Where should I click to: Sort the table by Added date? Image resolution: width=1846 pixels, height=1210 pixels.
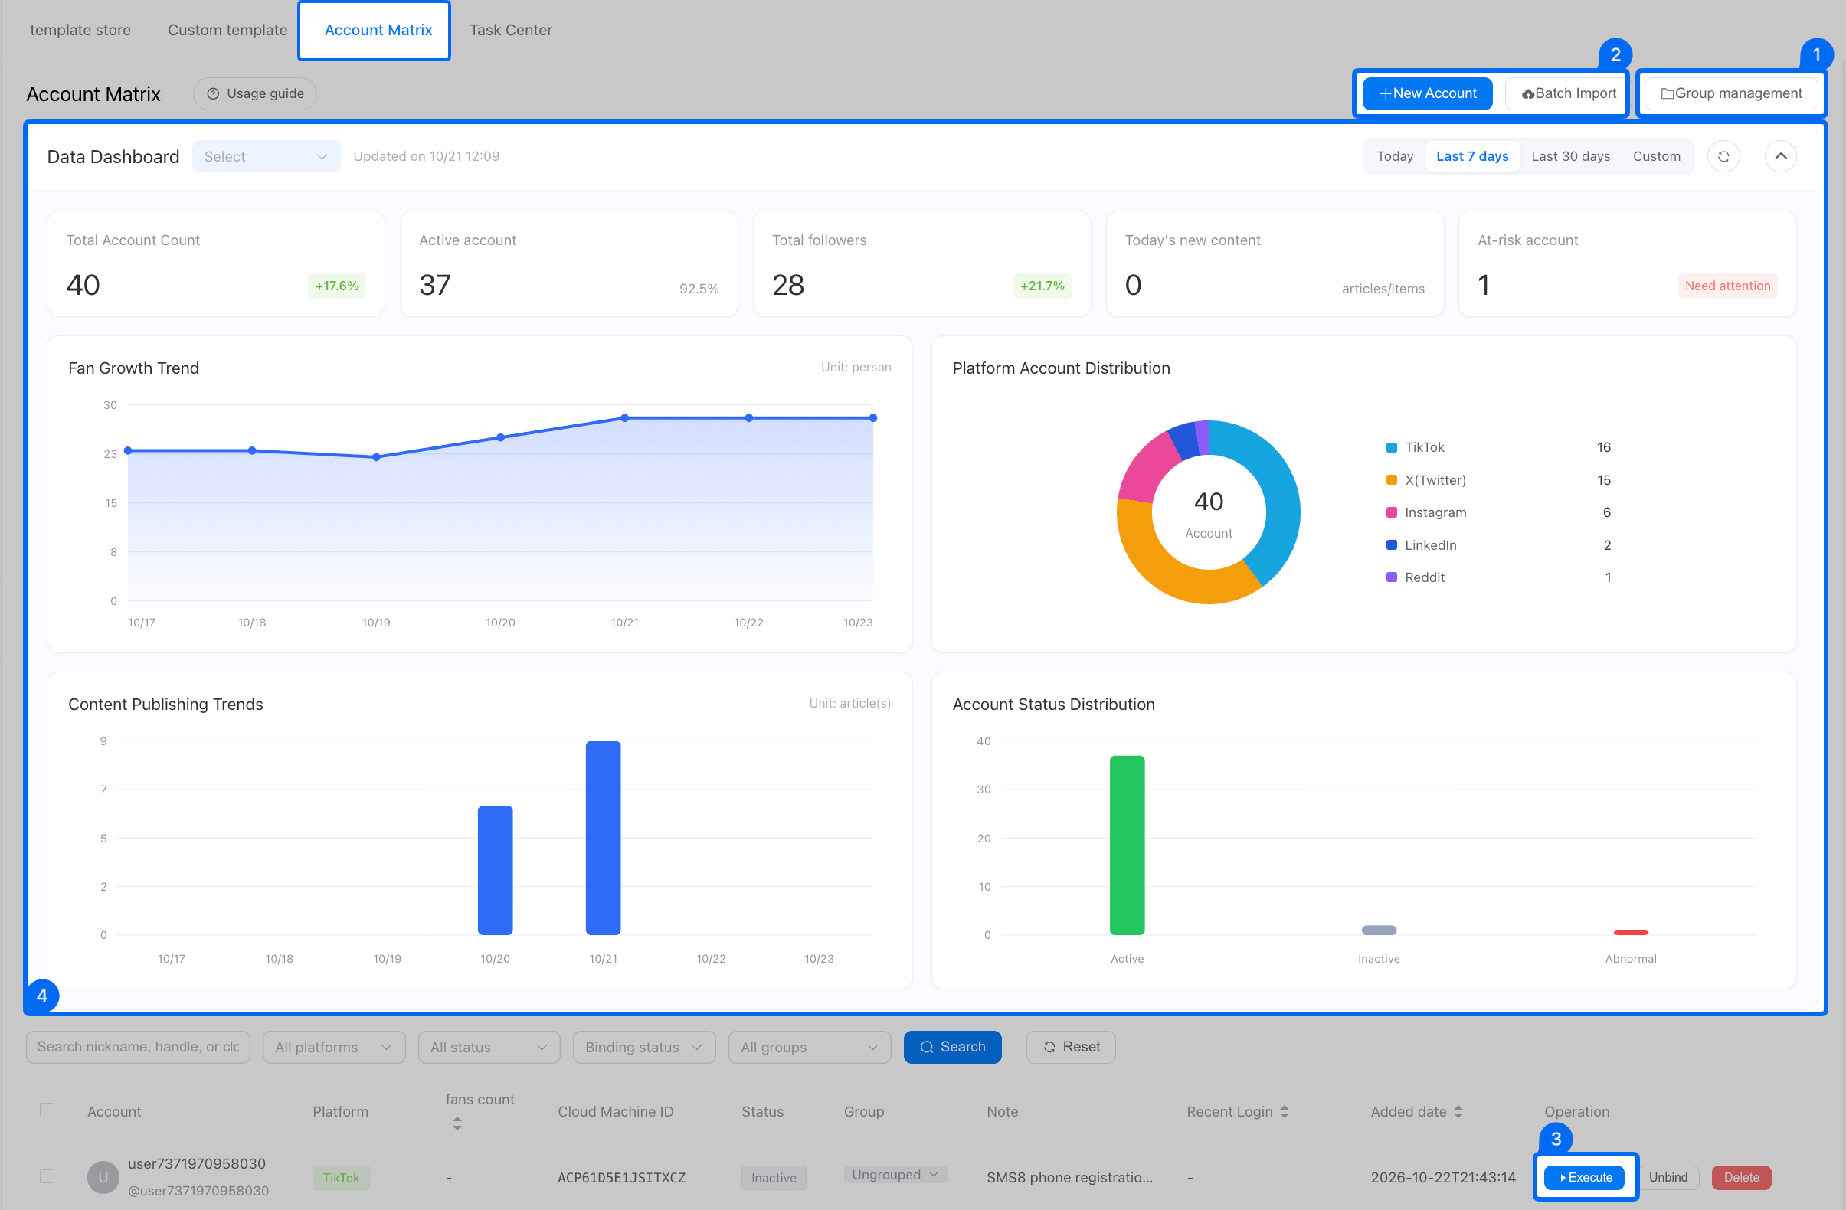pyautogui.click(x=1458, y=1111)
